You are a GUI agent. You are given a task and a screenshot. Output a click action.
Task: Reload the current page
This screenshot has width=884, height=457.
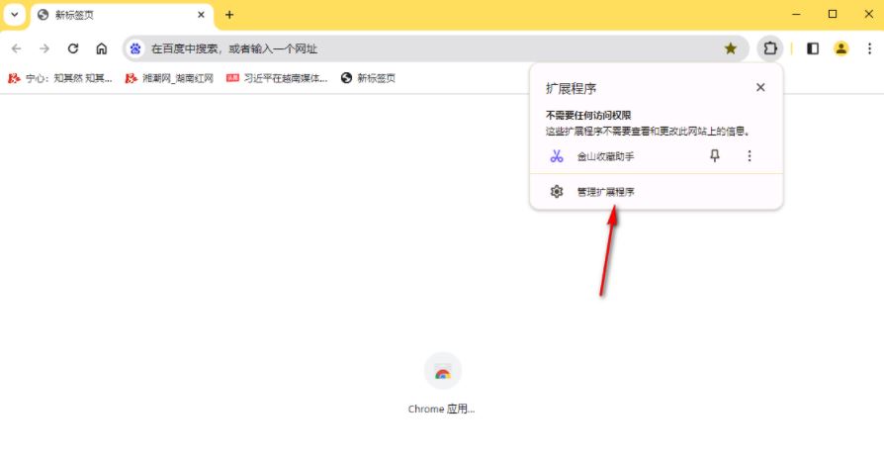pyautogui.click(x=73, y=49)
